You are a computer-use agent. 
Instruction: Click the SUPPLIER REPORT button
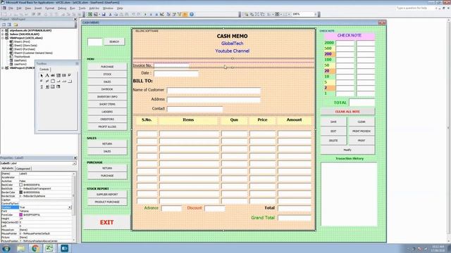coord(107,195)
